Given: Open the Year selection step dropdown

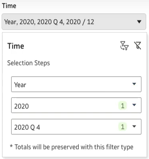Looking at the screenshot, I should [x=76, y=84].
